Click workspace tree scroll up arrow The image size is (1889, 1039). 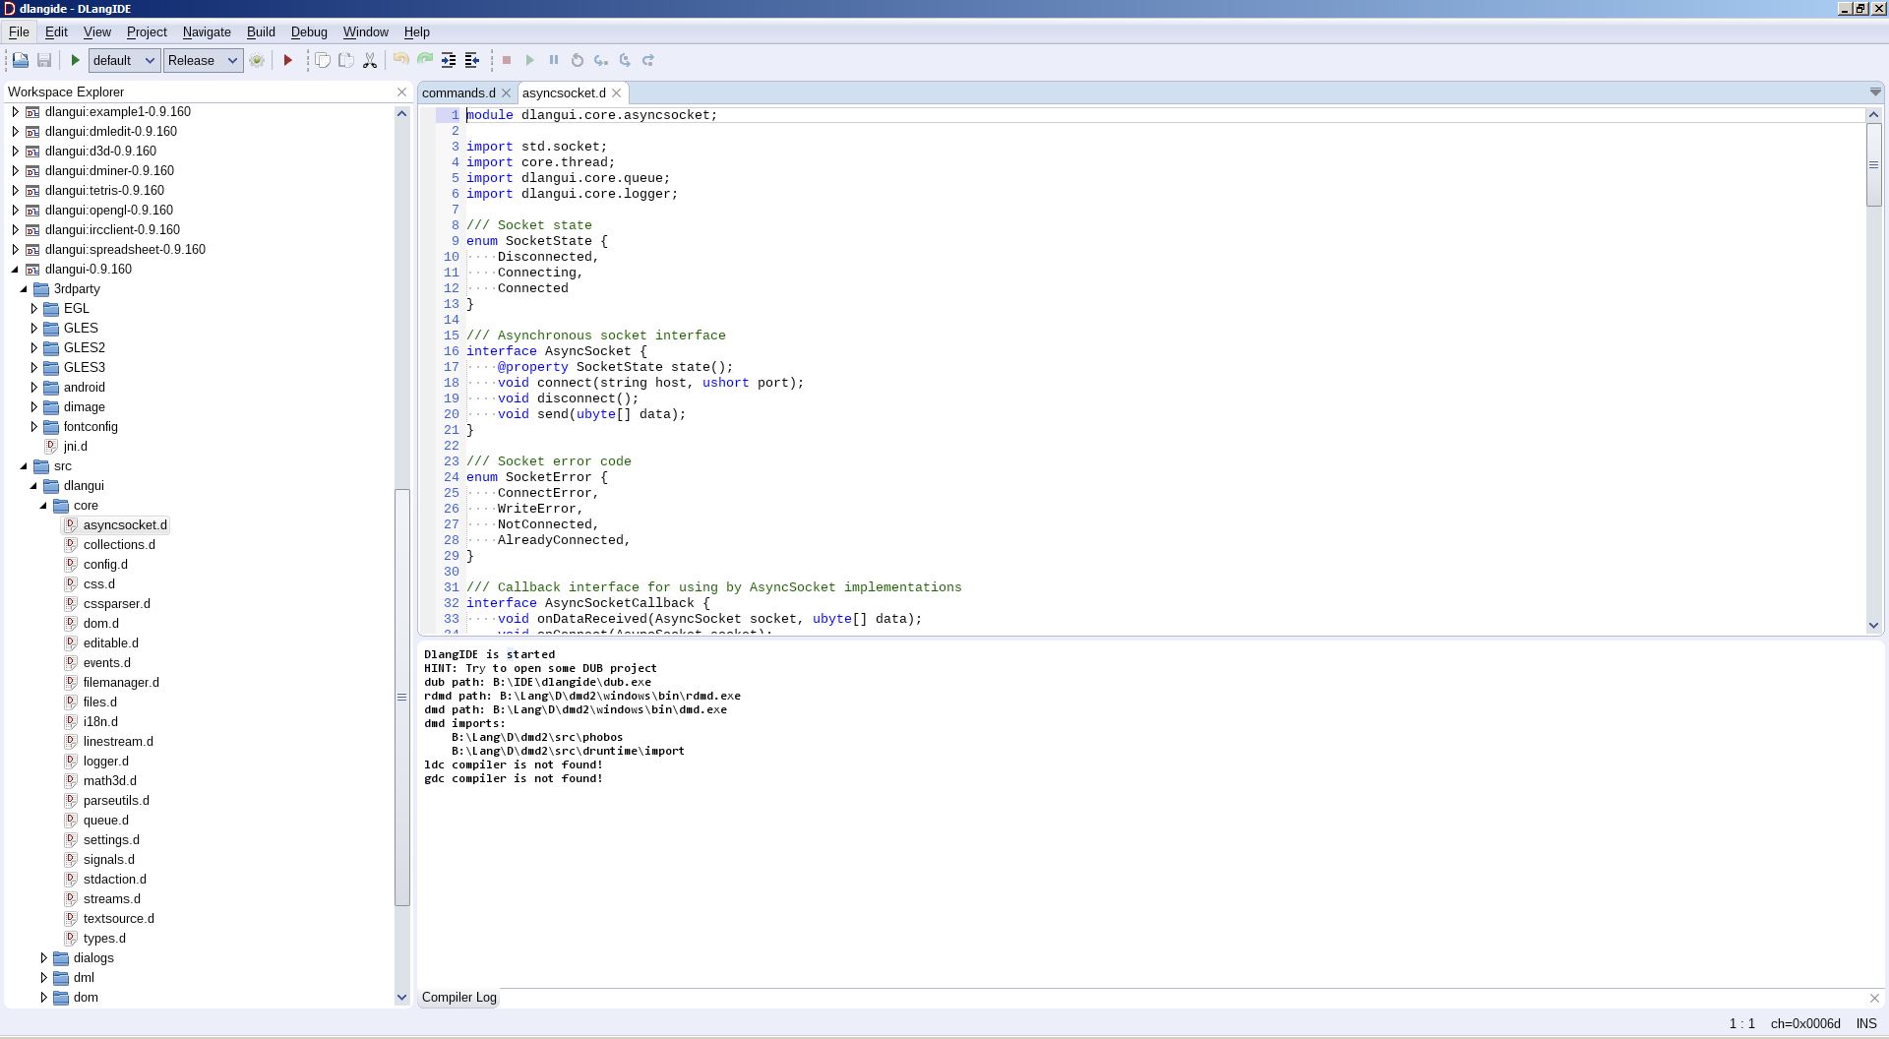point(401,113)
